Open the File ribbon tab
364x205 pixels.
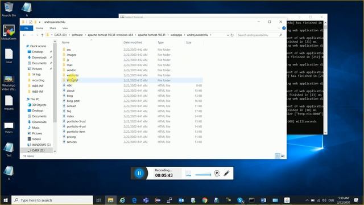coord(27,28)
